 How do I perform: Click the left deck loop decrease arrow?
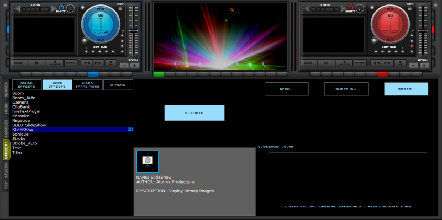(17, 9)
